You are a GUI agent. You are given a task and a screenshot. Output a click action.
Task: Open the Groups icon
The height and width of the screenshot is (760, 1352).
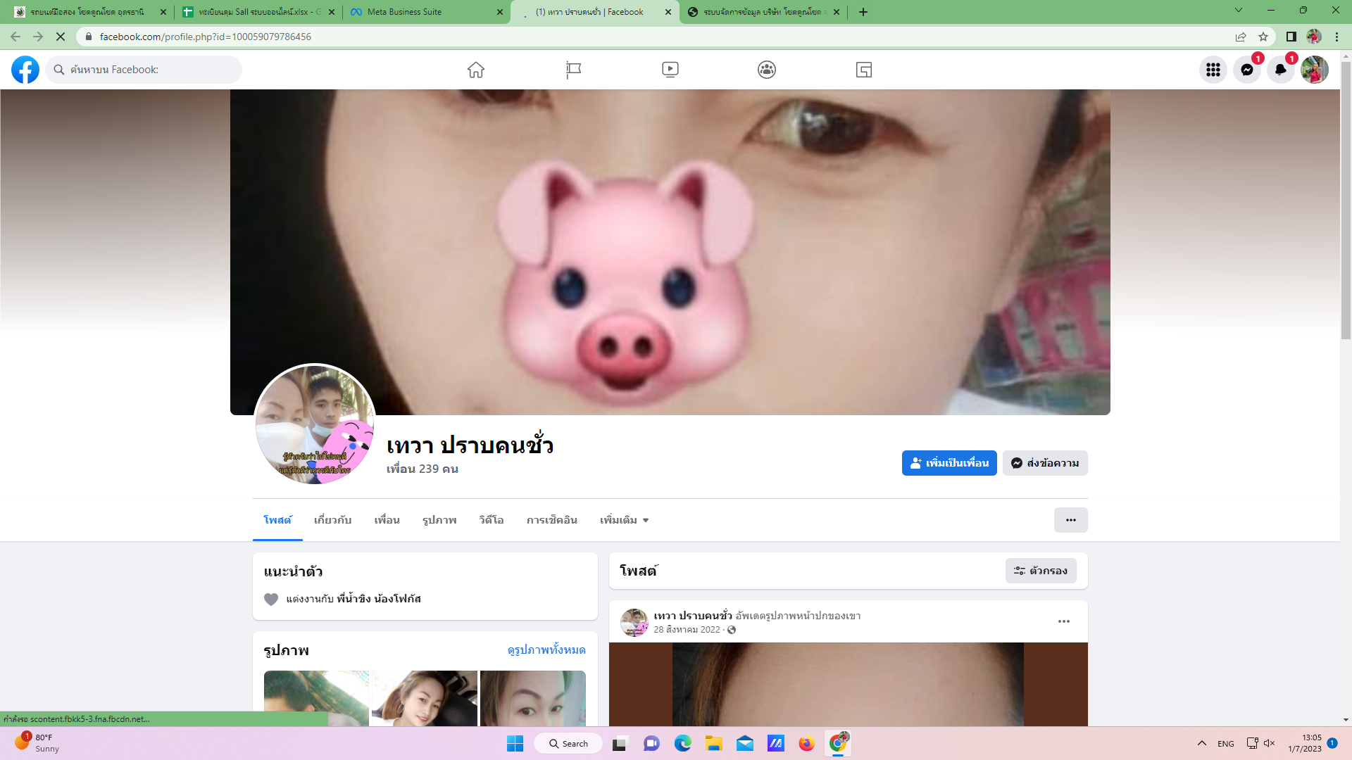click(767, 70)
